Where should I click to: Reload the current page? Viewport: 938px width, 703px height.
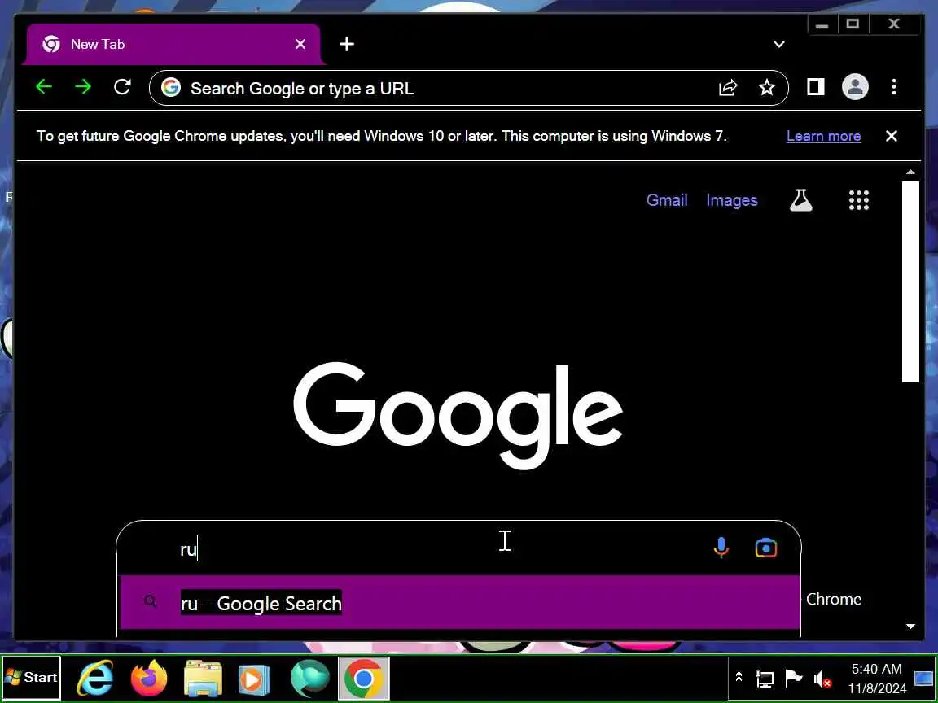click(122, 87)
